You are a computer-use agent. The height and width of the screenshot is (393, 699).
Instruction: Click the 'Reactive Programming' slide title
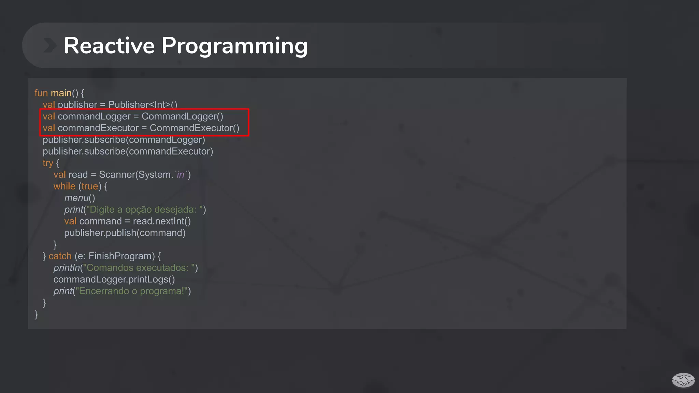click(x=186, y=45)
